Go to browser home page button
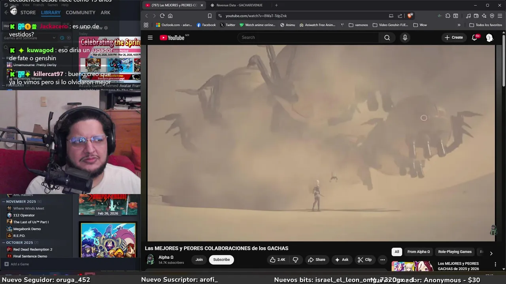 tap(170, 16)
